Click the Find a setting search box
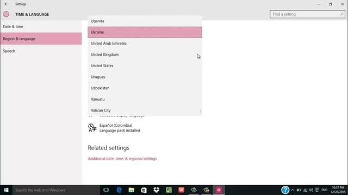 tap(307, 14)
